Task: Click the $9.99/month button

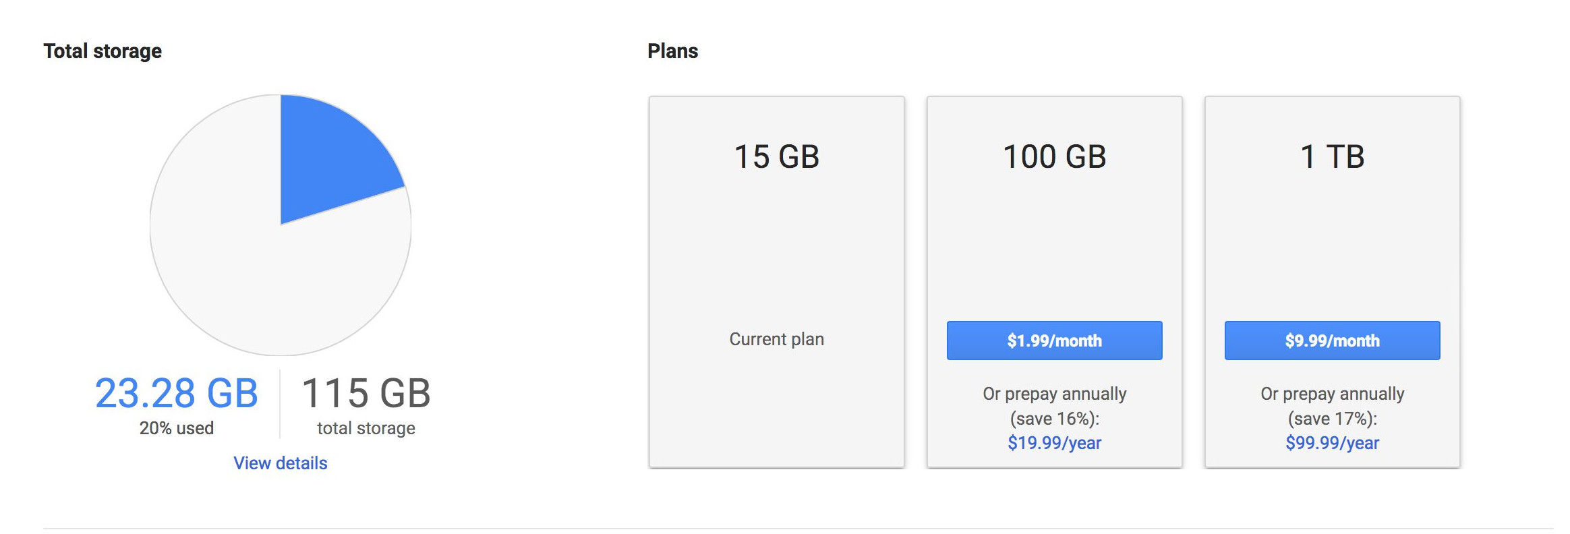Action: point(1332,340)
